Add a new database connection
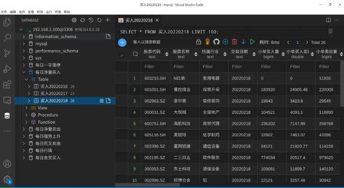344x188 pixels. click(x=108, y=20)
